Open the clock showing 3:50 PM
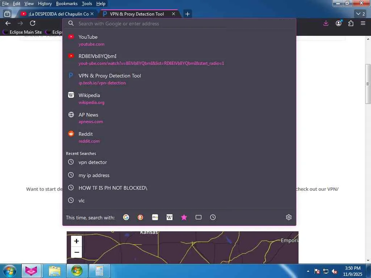Viewport: 371px width, 278px height. [x=353, y=271]
